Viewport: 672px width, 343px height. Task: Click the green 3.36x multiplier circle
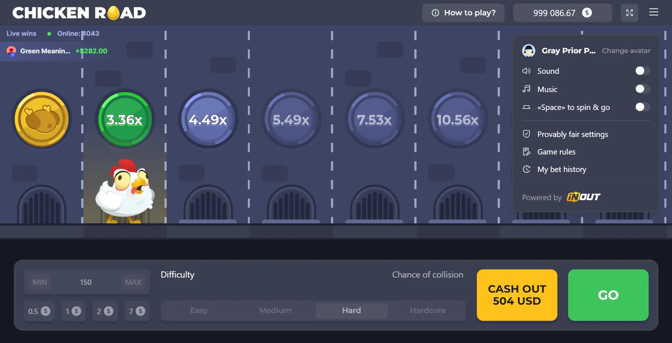(x=125, y=119)
